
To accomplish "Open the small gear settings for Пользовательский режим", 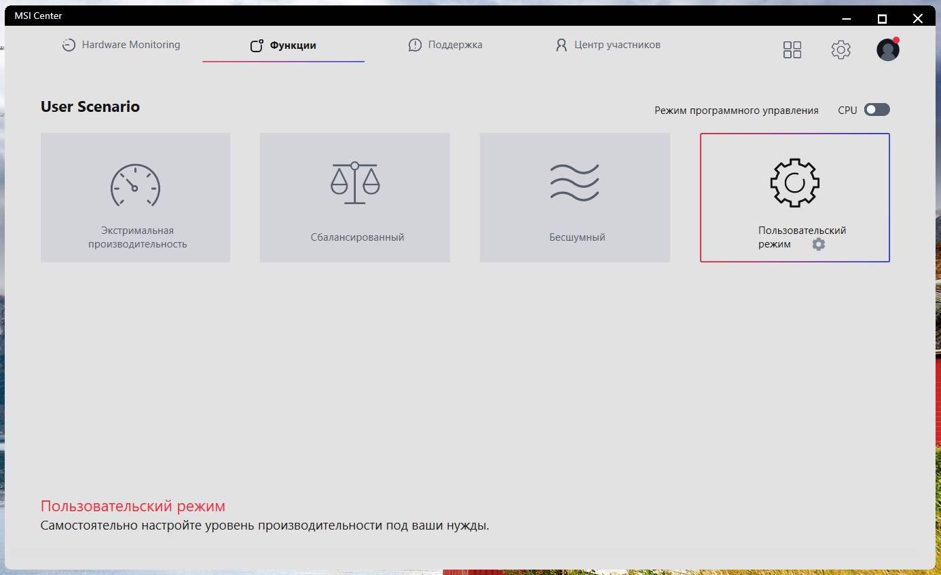I will coord(819,244).
